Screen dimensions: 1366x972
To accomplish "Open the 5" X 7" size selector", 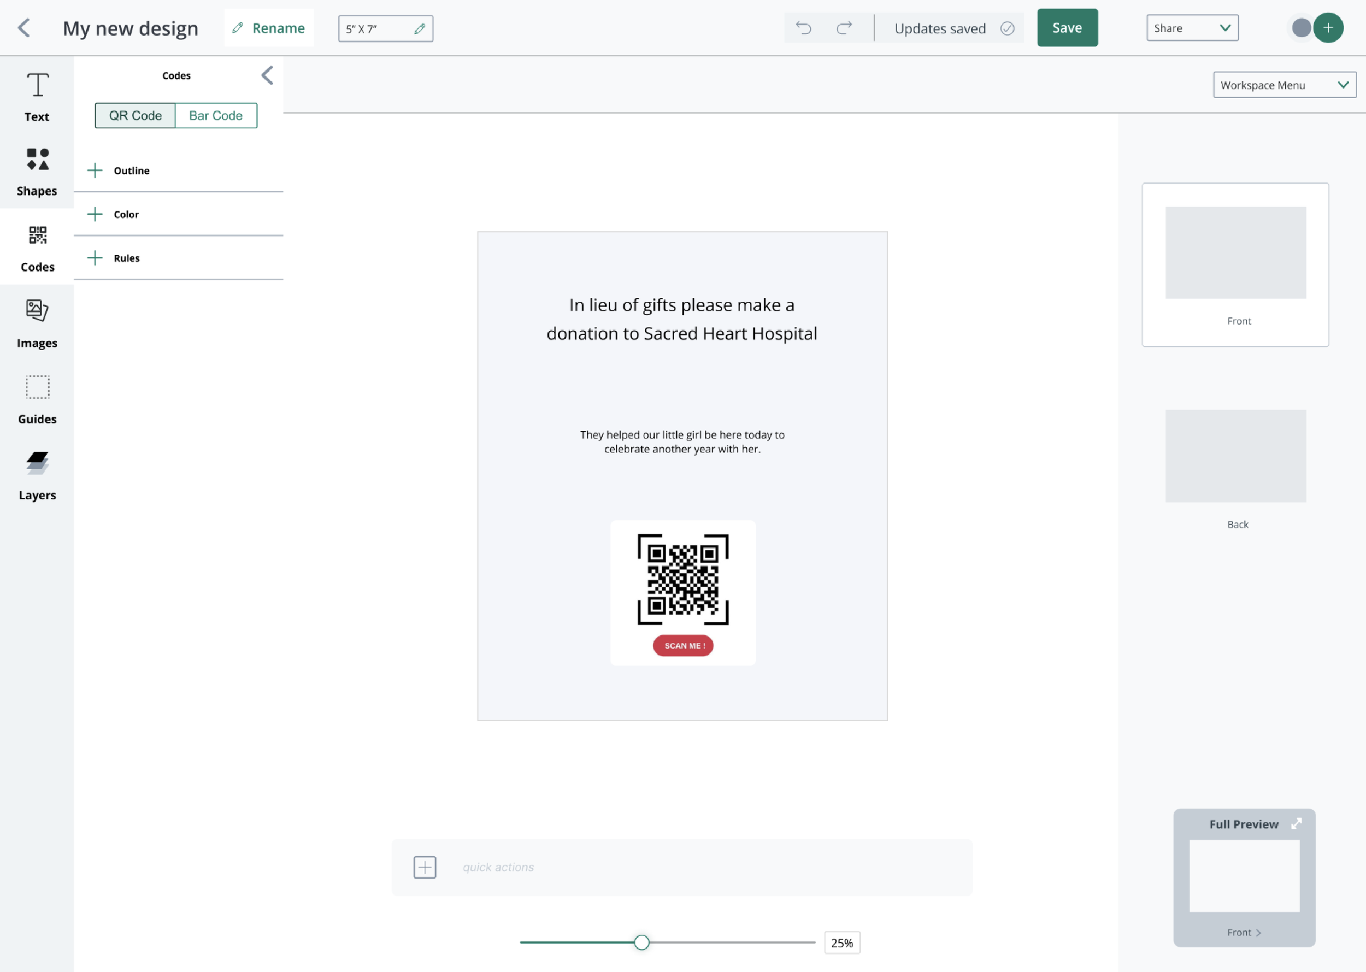I will click(x=386, y=29).
